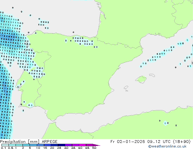The height and width of the screenshot is (149, 193).
Task: Open the weatheronline.co.uk copyright link
Action: pyautogui.click(x=167, y=146)
